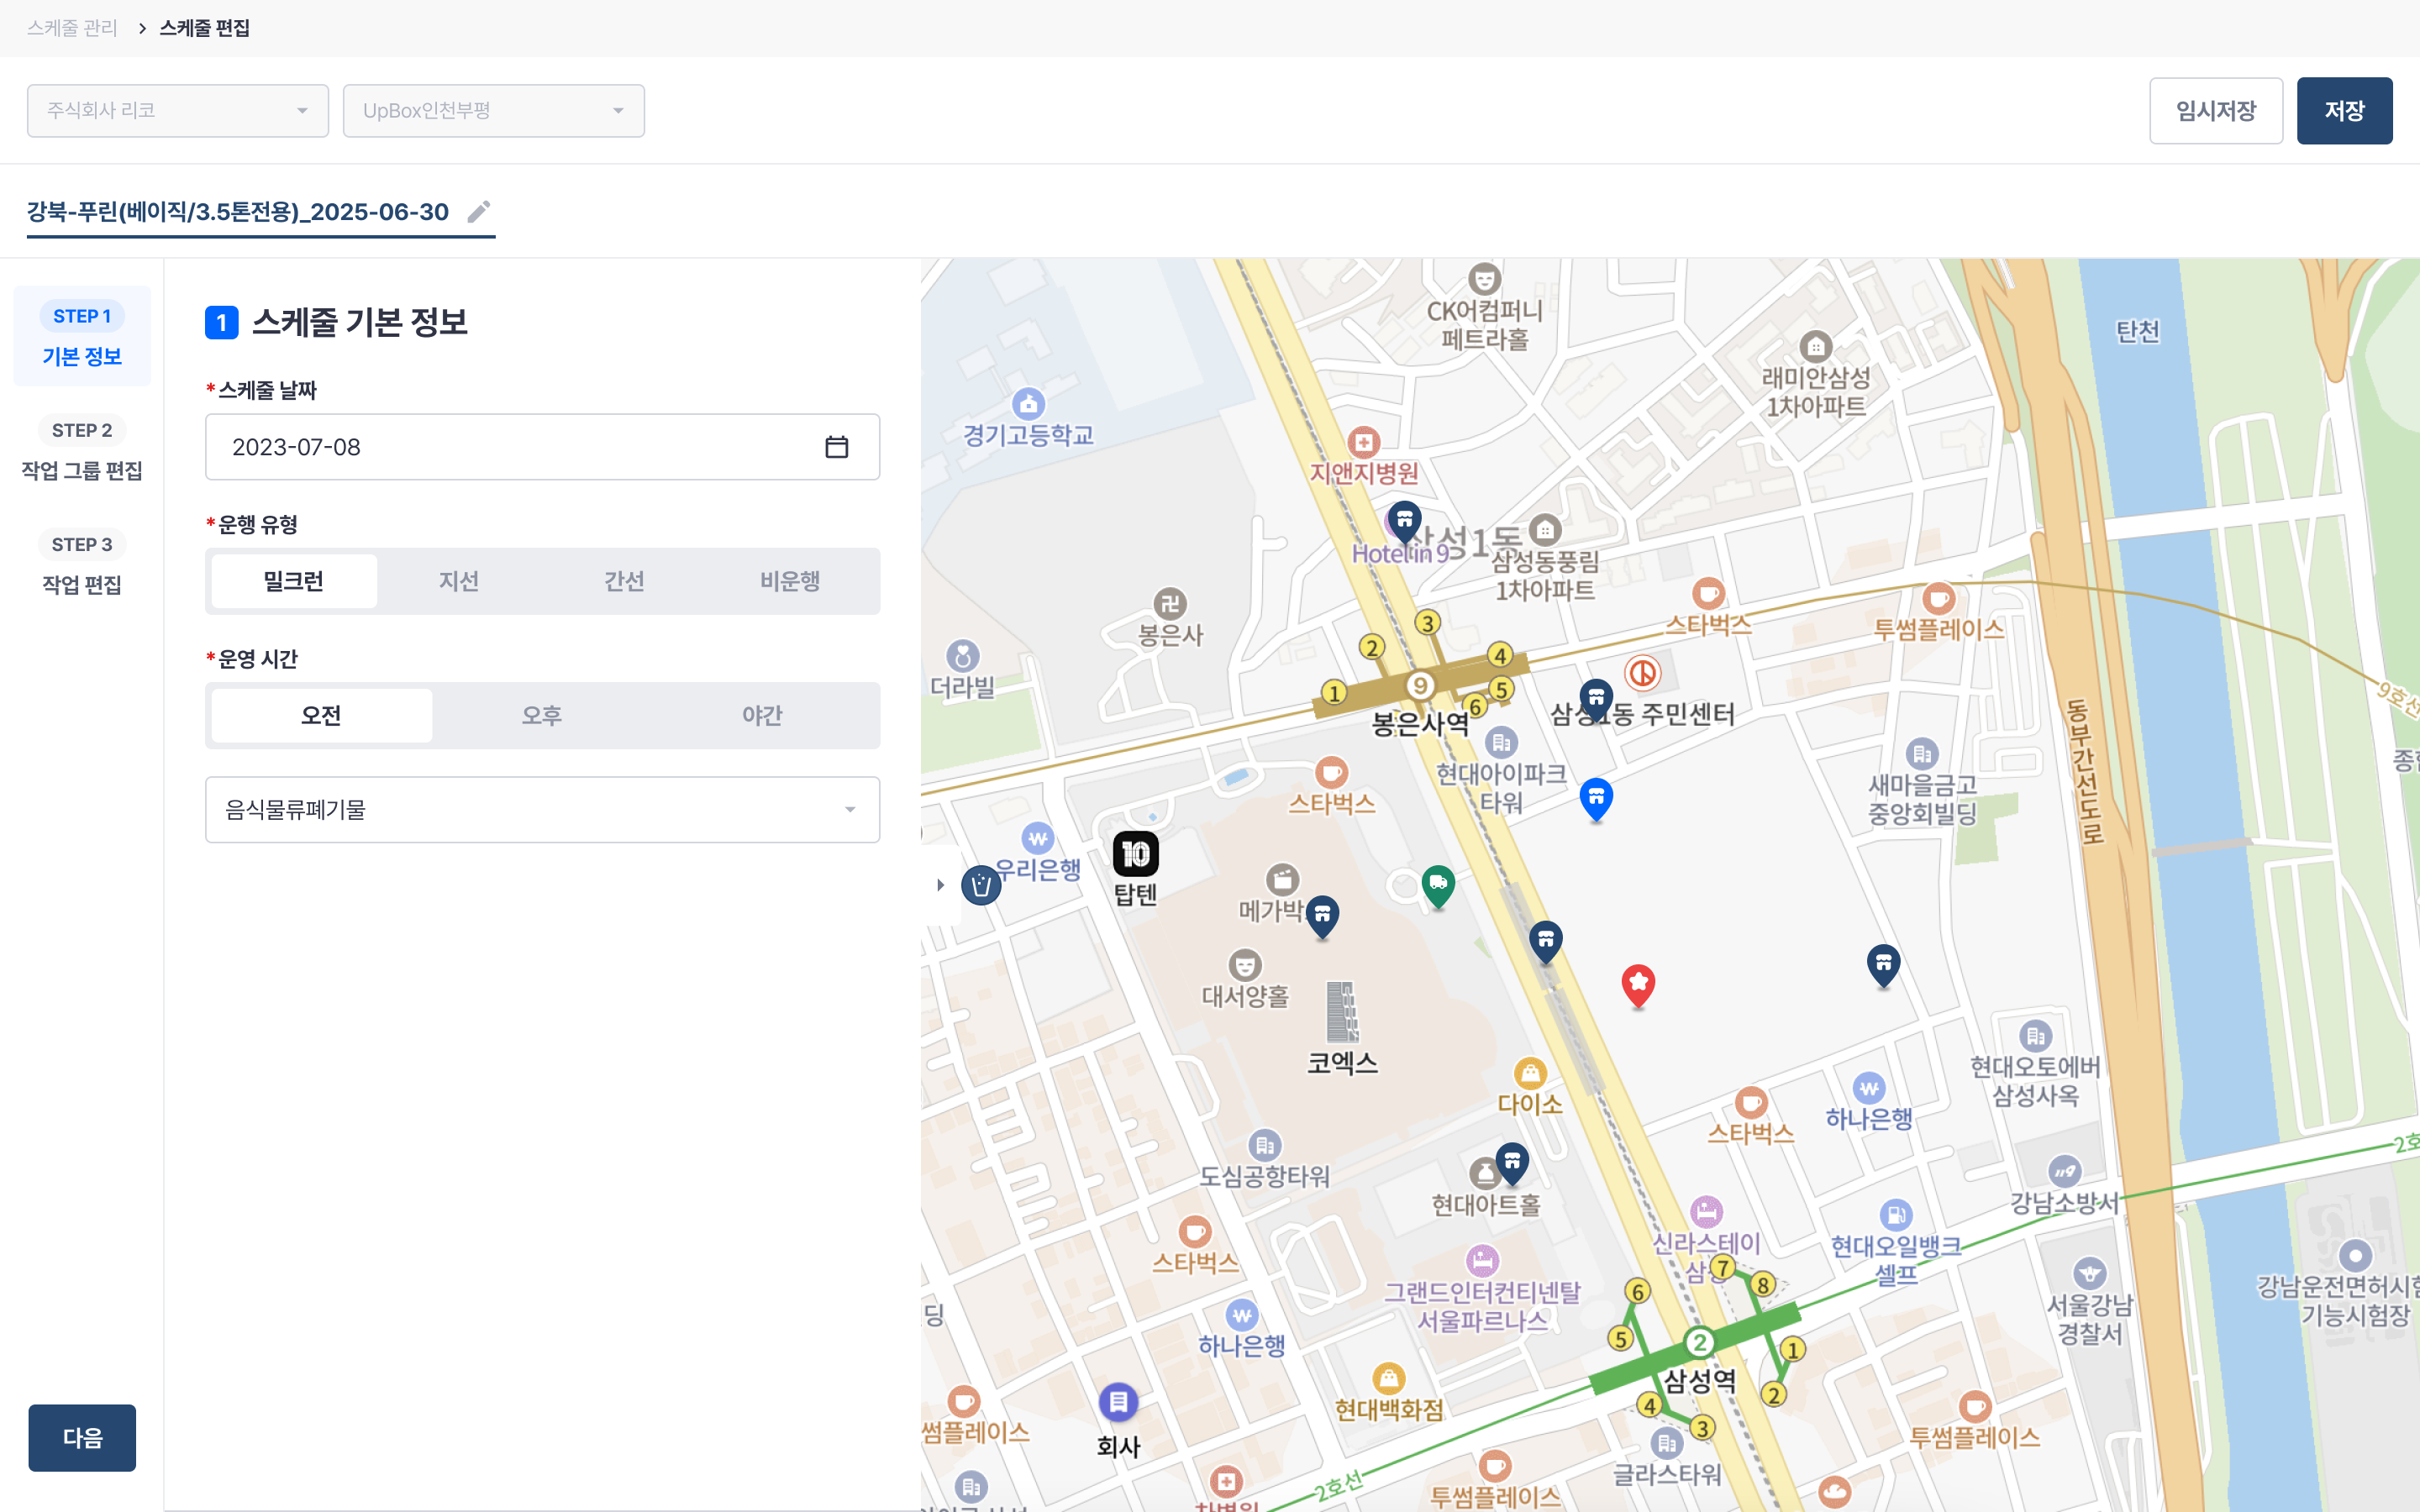This screenshot has width=2420, height=1512.
Task: Click the store marker near 메가박스
Action: click(1322, 916)
